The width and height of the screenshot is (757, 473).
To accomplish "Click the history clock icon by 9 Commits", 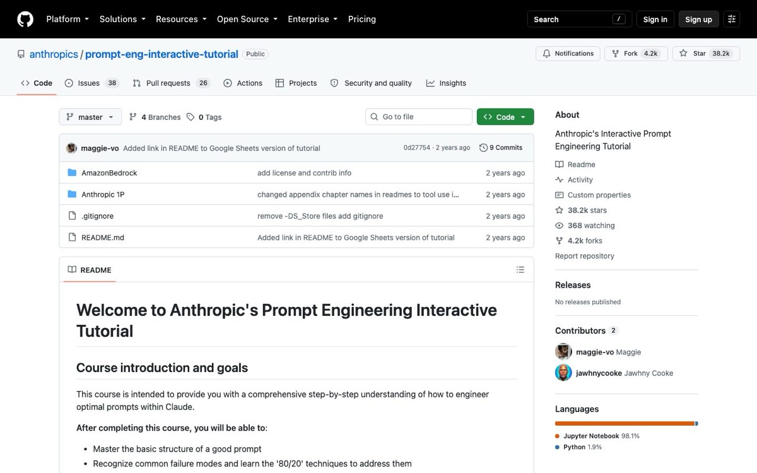I will (483, 148).
